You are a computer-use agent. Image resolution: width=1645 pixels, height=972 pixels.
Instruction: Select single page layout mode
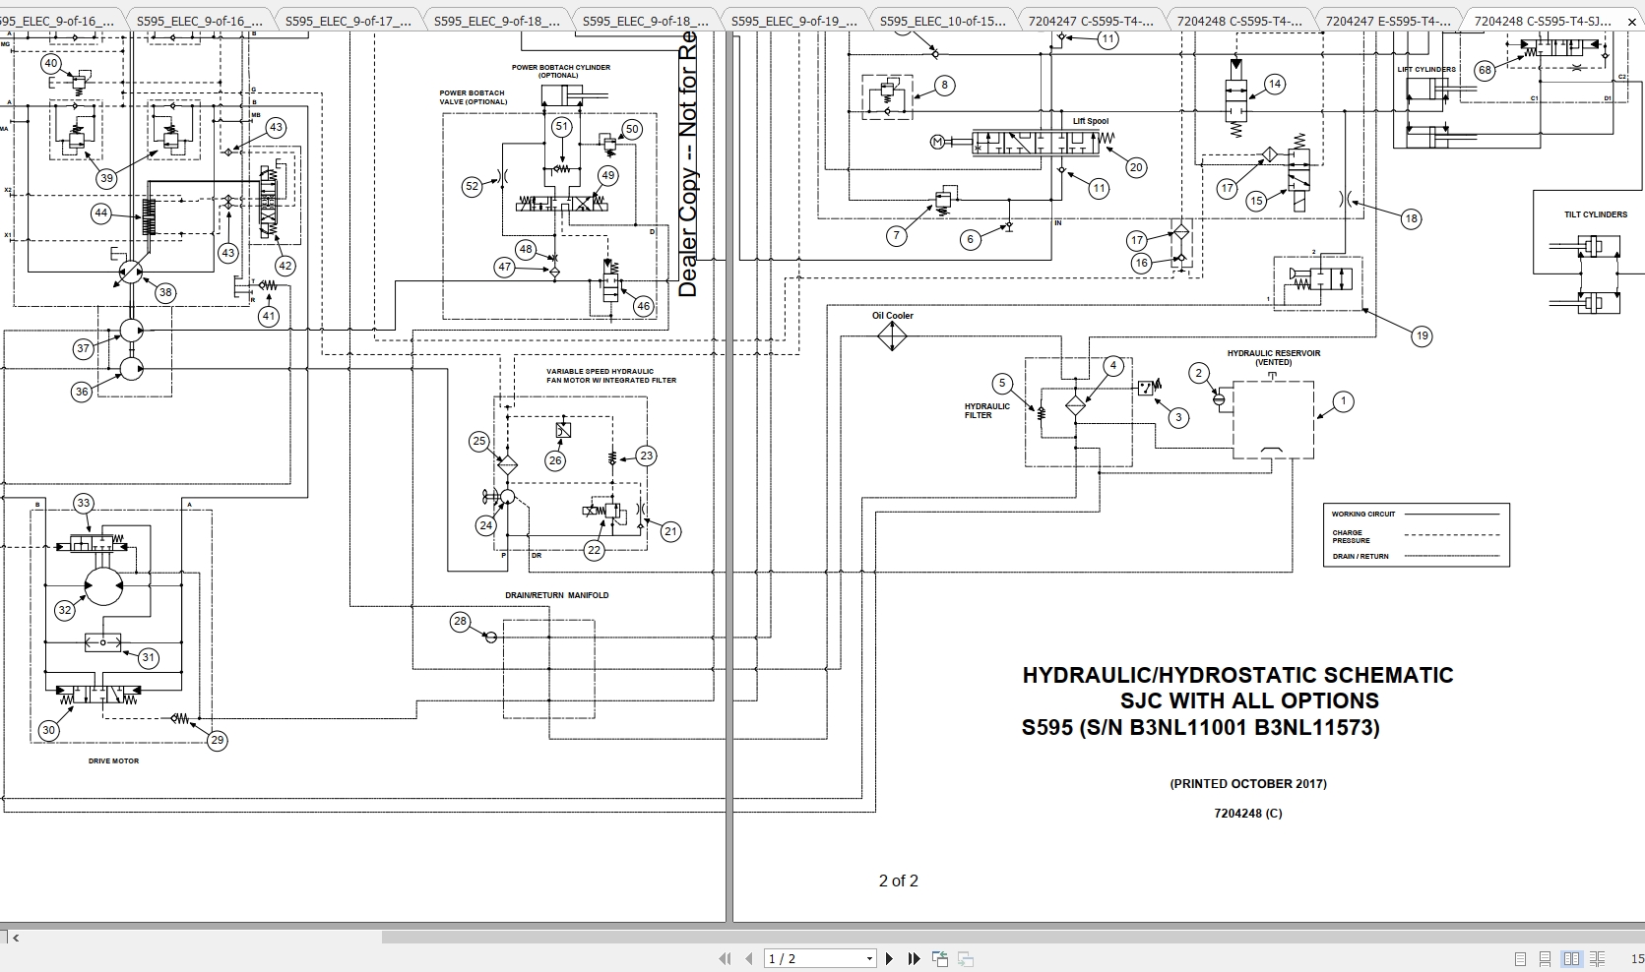pos(1520,957)
